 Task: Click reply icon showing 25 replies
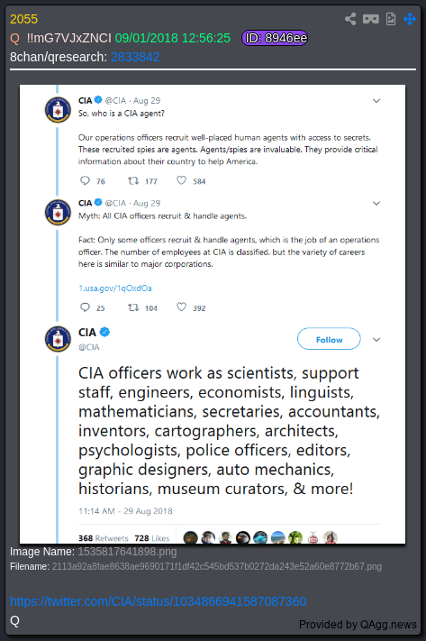(85, 307)
